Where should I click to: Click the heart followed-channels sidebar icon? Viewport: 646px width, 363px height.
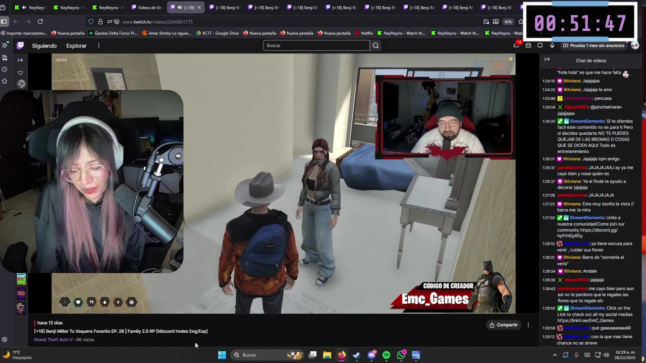pos(20,73)
